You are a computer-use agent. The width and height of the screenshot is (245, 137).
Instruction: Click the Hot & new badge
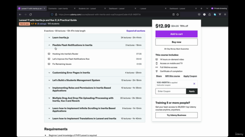(x=24, y=24)
